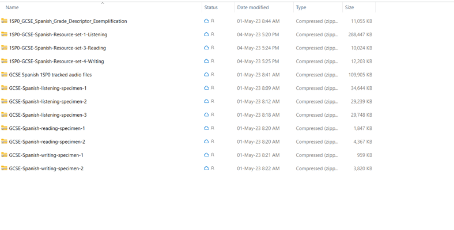454x230 pixels.
Task: Click date 04-May-23 5:25 PM
Action: (x=258, y=62)
